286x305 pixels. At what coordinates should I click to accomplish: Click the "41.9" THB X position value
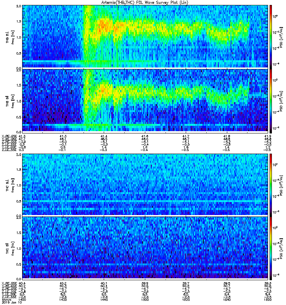tap(268, 136)
